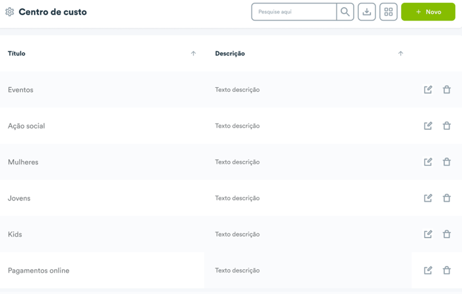
Task: Focus the 'Pesquise aqui' search field
Action: 294,12
